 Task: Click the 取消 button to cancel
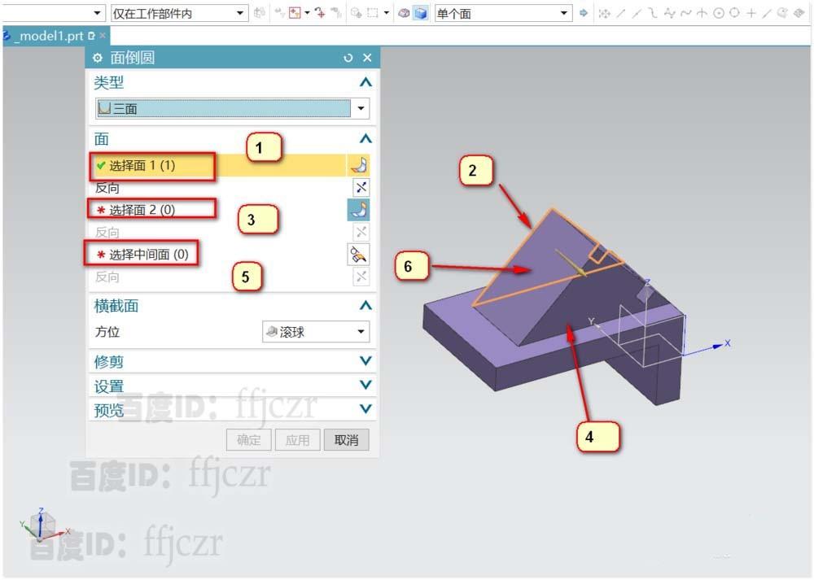point(346,439)
